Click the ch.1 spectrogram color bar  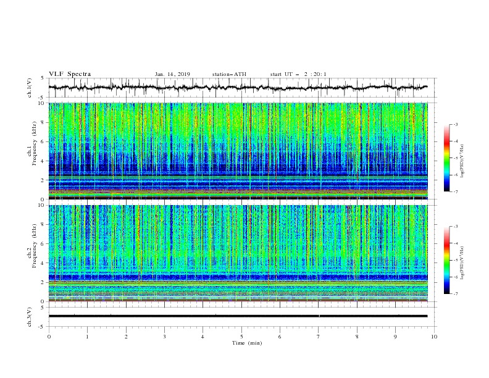click(446, 158)
